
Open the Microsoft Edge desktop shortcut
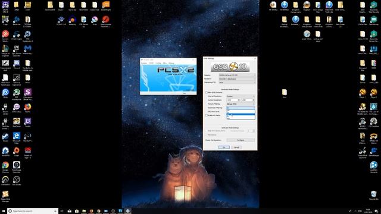coord(17,139)
